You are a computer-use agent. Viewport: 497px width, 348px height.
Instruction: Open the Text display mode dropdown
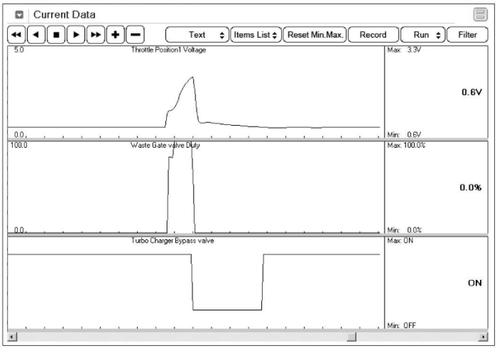pos(197,35)
